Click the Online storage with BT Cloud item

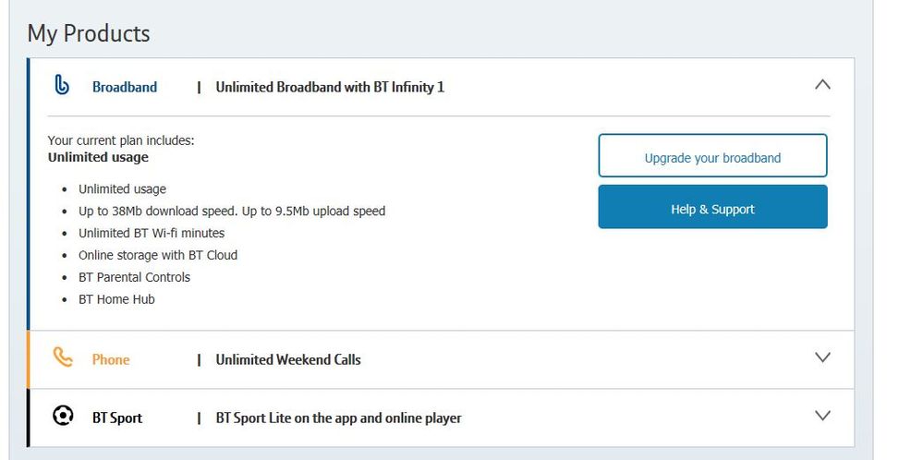(158, 255)
